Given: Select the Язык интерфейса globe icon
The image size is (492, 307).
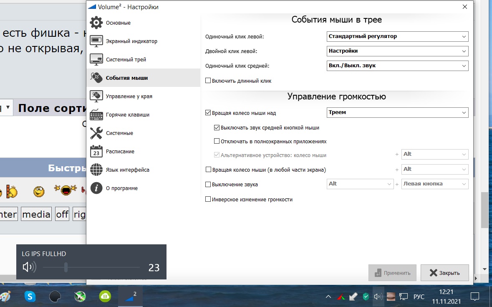Looking at the screenshot, I should click(96, 170).
